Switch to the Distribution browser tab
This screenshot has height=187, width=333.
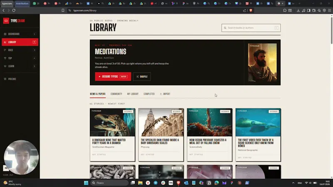tap(22, 3)
